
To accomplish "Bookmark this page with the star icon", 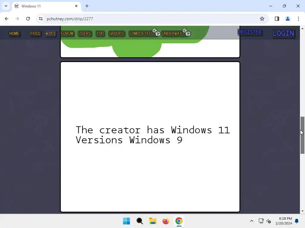I will point(262,19).
